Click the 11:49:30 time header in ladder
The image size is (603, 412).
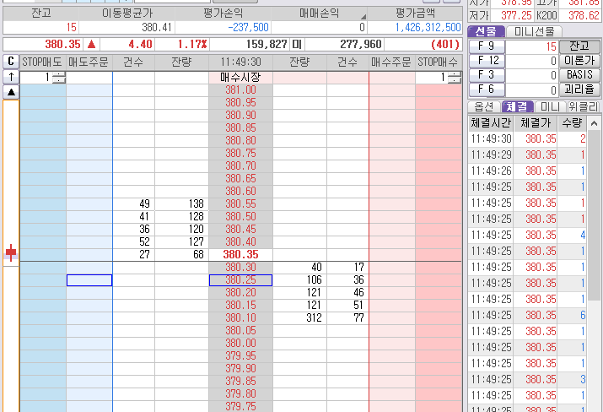pyautogui.click(x=240, y=62)
